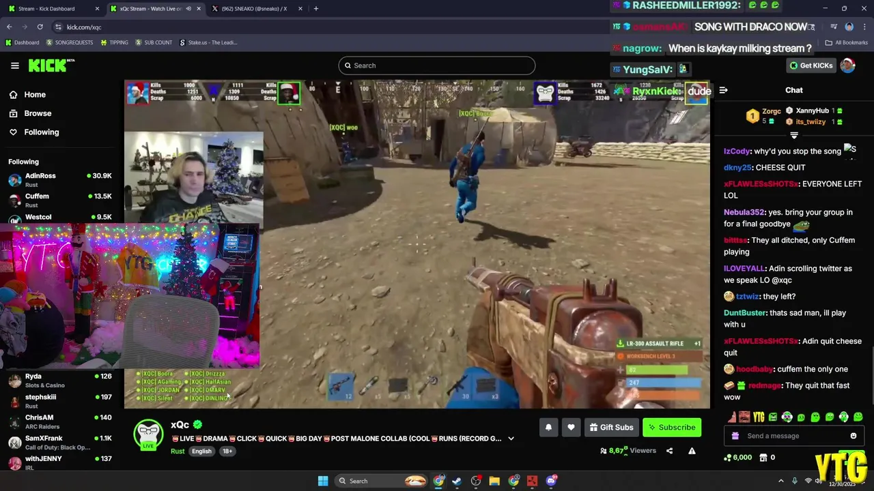Reload the current page

40,27
